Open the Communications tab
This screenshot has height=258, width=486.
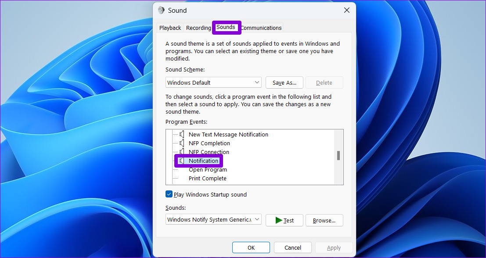(x=261, y=28)
